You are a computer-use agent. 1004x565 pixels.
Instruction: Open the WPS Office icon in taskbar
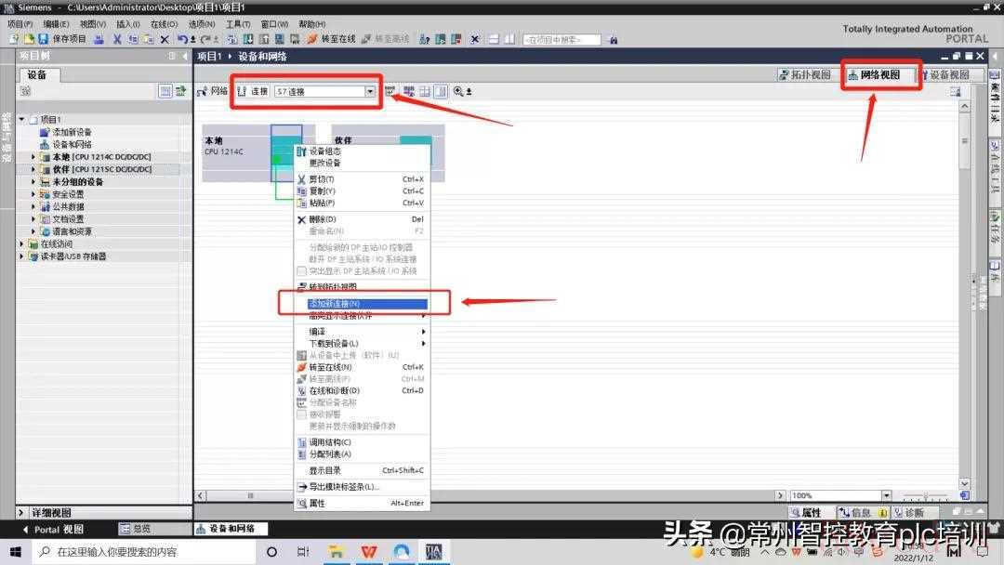[369, 552]
